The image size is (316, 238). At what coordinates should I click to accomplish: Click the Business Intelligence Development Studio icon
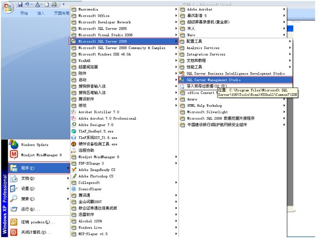point(182,73)
